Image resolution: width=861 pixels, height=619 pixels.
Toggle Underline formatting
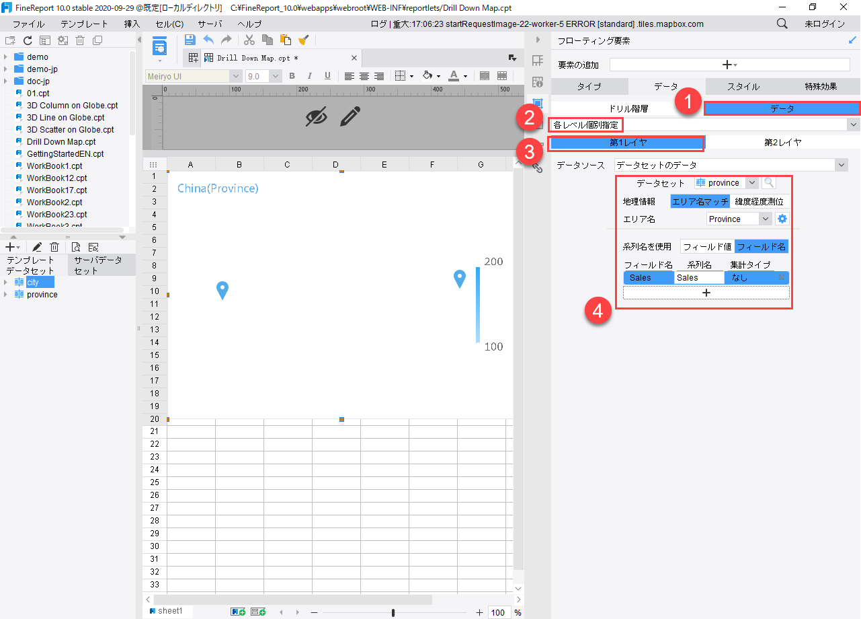point(327,76)
